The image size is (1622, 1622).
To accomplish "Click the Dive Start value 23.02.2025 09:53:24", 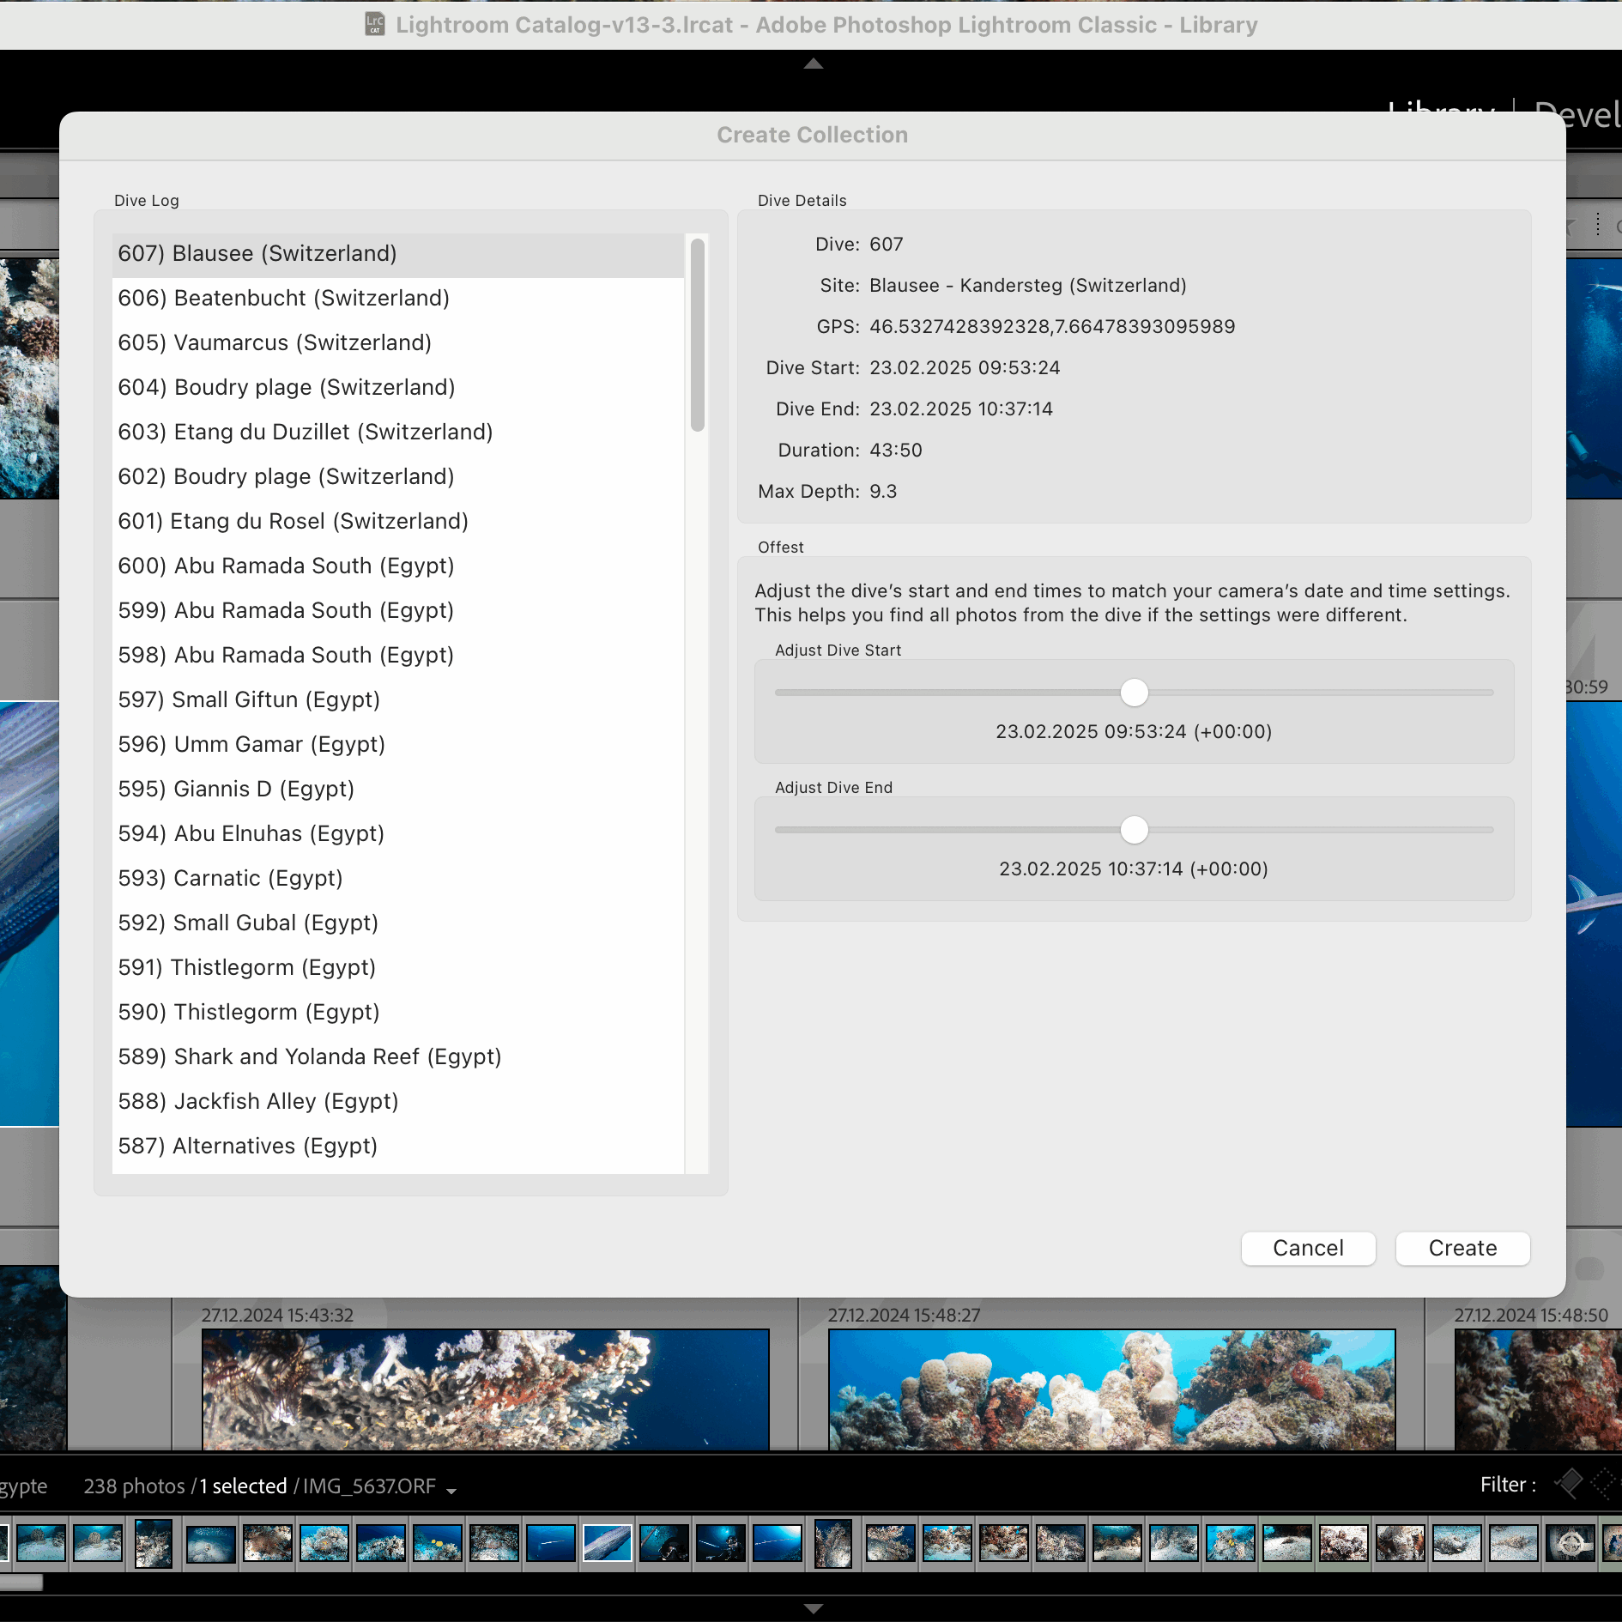I will coord(965,368).
